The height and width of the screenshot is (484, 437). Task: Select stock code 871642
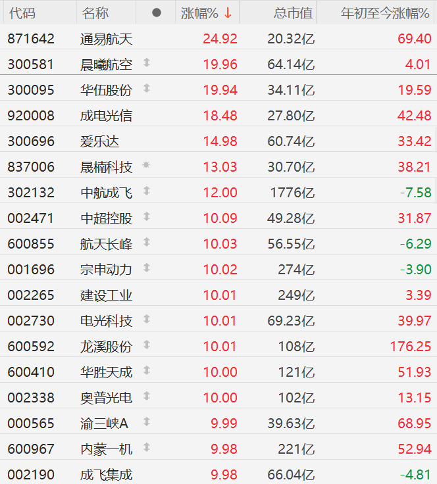click(31, 39)
